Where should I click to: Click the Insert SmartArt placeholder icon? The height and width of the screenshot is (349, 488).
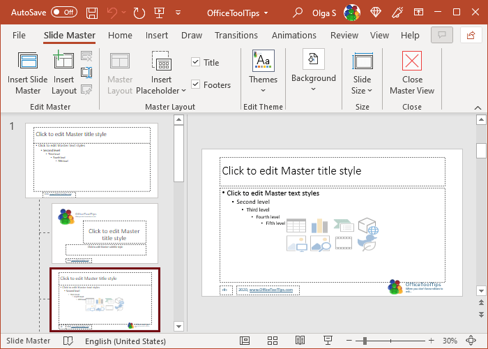[344, 225]
